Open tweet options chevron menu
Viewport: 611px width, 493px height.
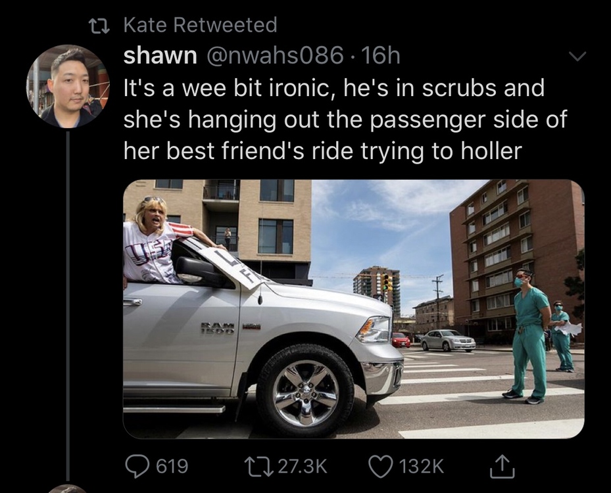(x=577, y=57)
